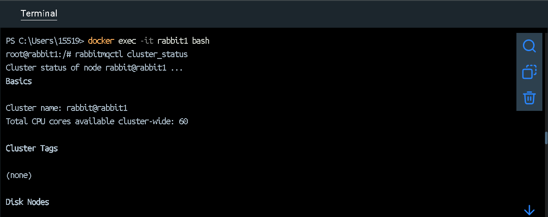Screen dimensions: 548x217
Task: Click the orange 'docker' command word
Action: pyautogui.click(x=101, y=41)
